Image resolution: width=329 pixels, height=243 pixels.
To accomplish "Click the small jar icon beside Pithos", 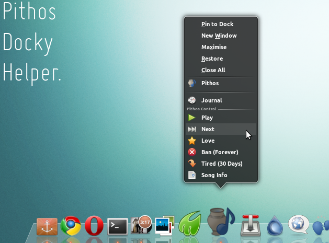I will 192,83.
